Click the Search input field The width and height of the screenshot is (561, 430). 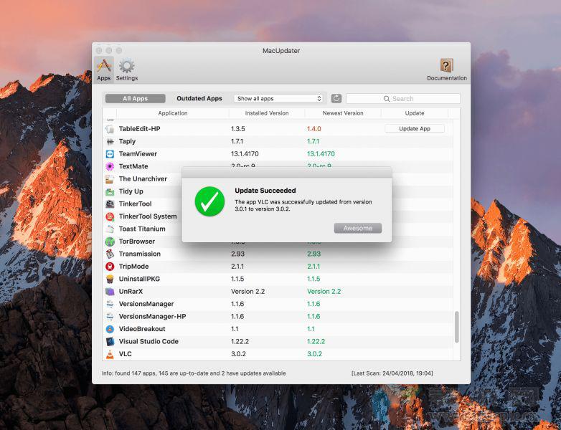point(403,99)
